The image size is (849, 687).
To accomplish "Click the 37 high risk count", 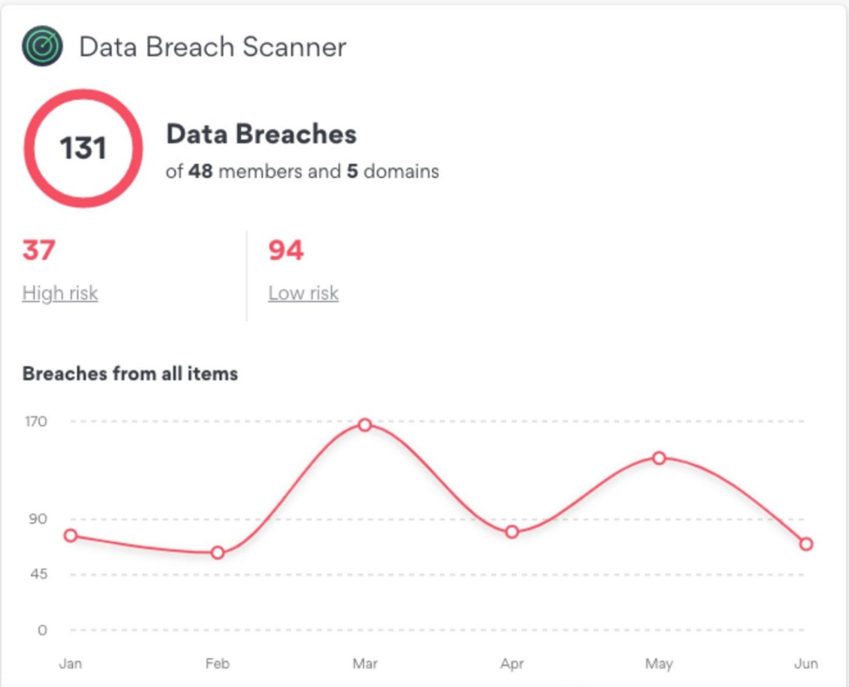I will [x=38, y=249].
